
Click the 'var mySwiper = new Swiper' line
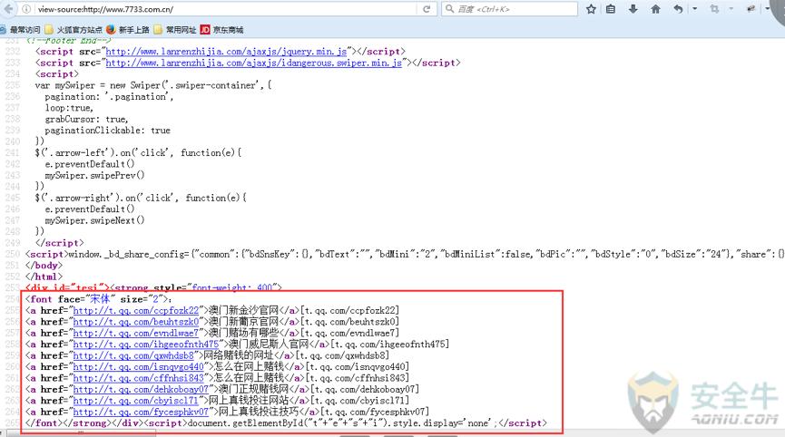click(x=153, y=85)
